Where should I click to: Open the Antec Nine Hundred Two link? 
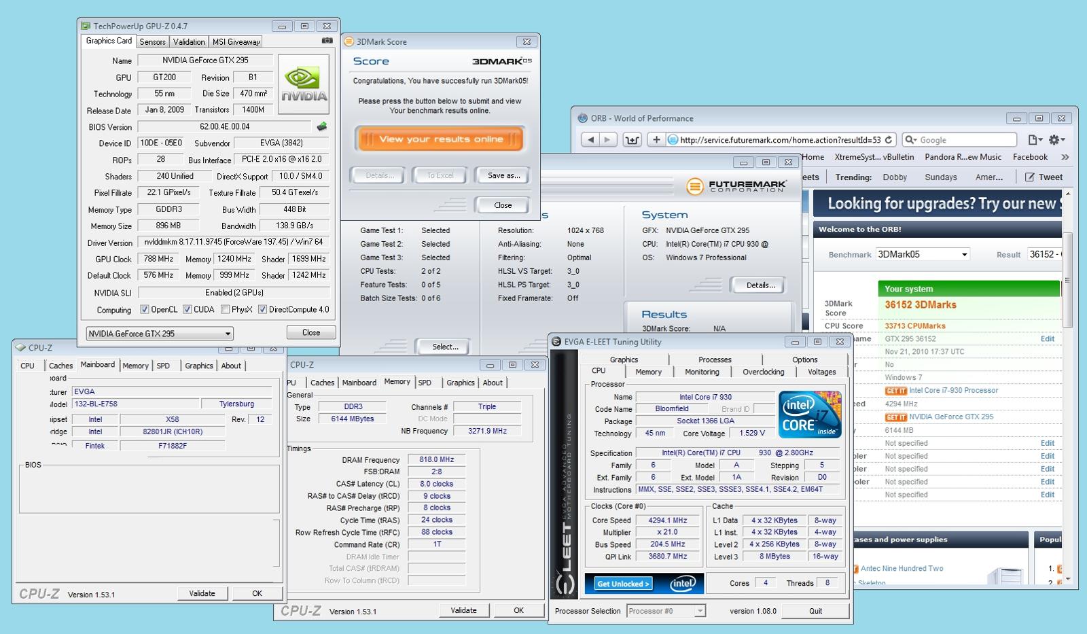coord(902,569)
